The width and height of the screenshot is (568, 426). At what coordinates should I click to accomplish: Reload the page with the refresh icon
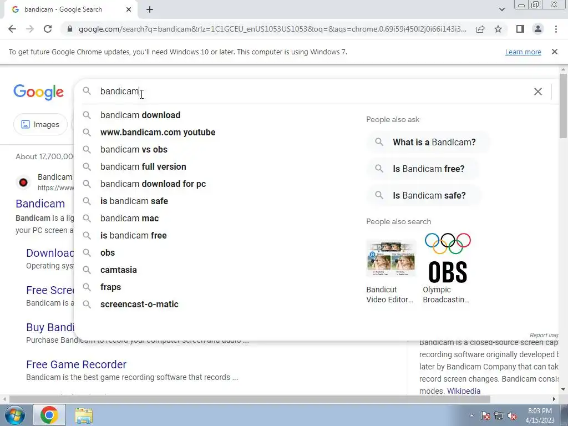48,29
